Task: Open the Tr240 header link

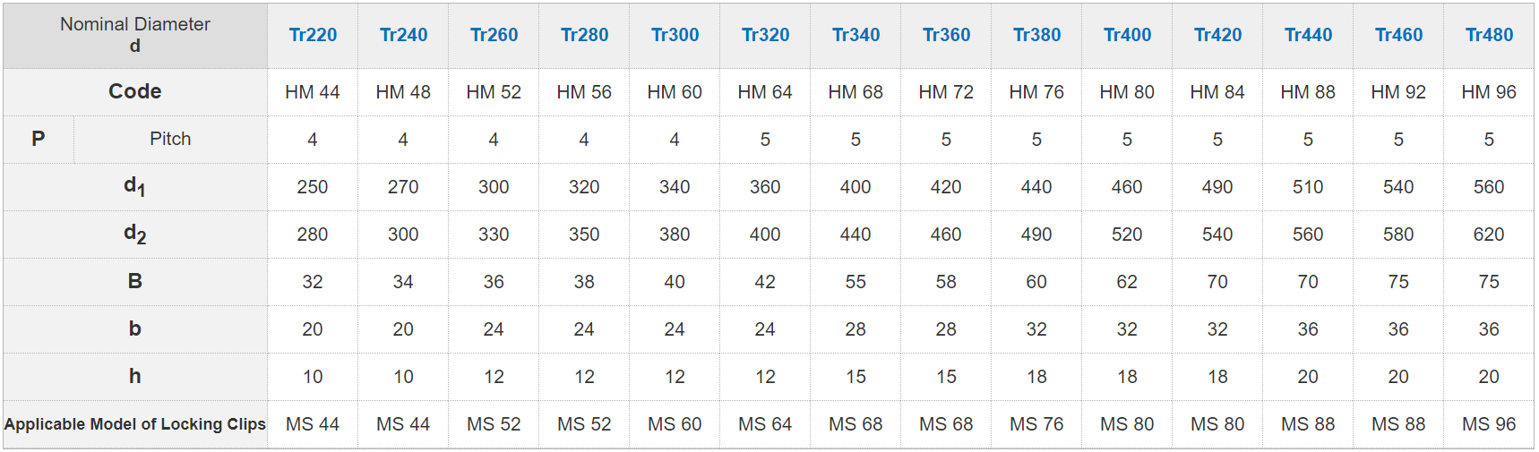Action: click(x=403, y=35)
